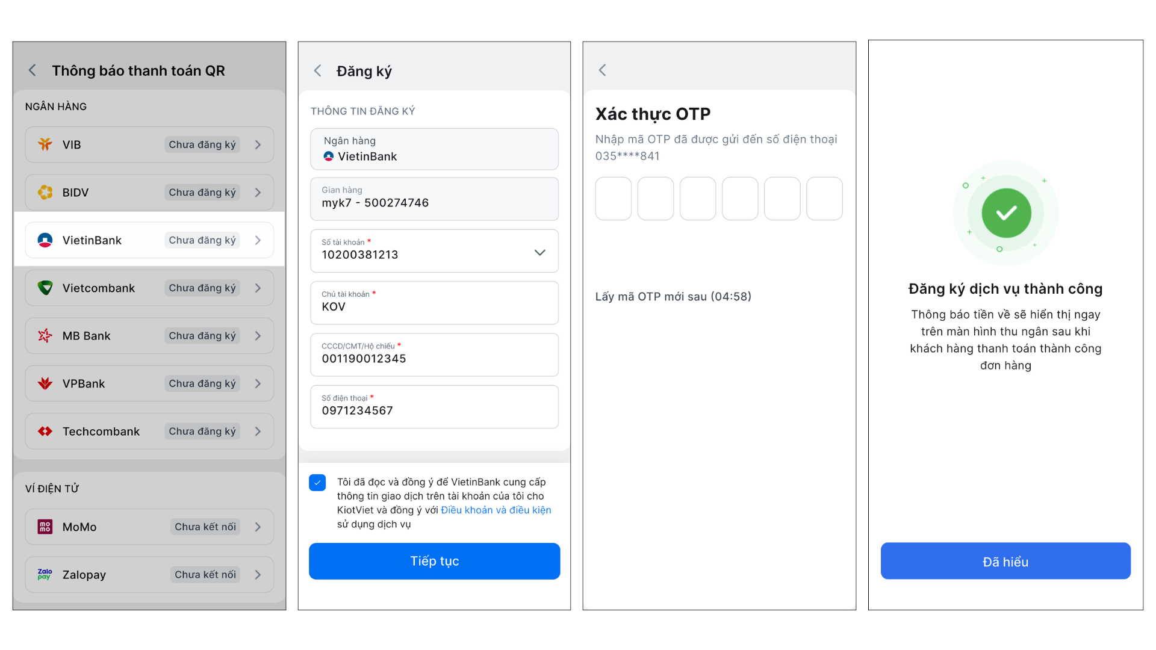Click the BIDV bank logo icon

click(45, 193)
